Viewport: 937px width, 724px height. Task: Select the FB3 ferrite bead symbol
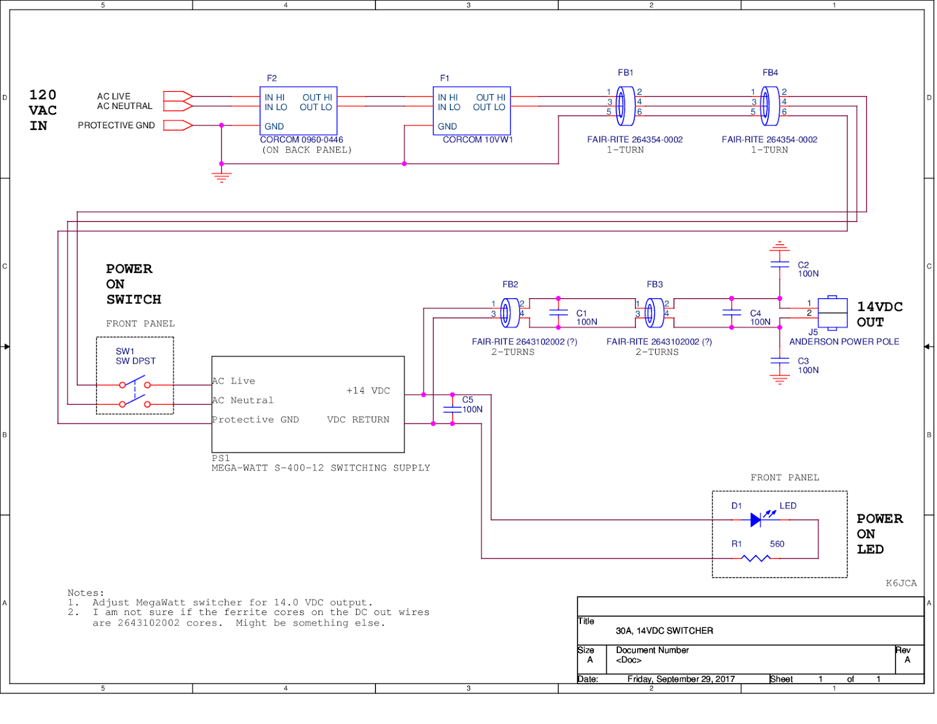[x=654, y=313]
